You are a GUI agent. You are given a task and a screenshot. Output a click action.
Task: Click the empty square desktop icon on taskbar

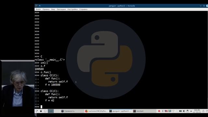click(x=45, y=111)
